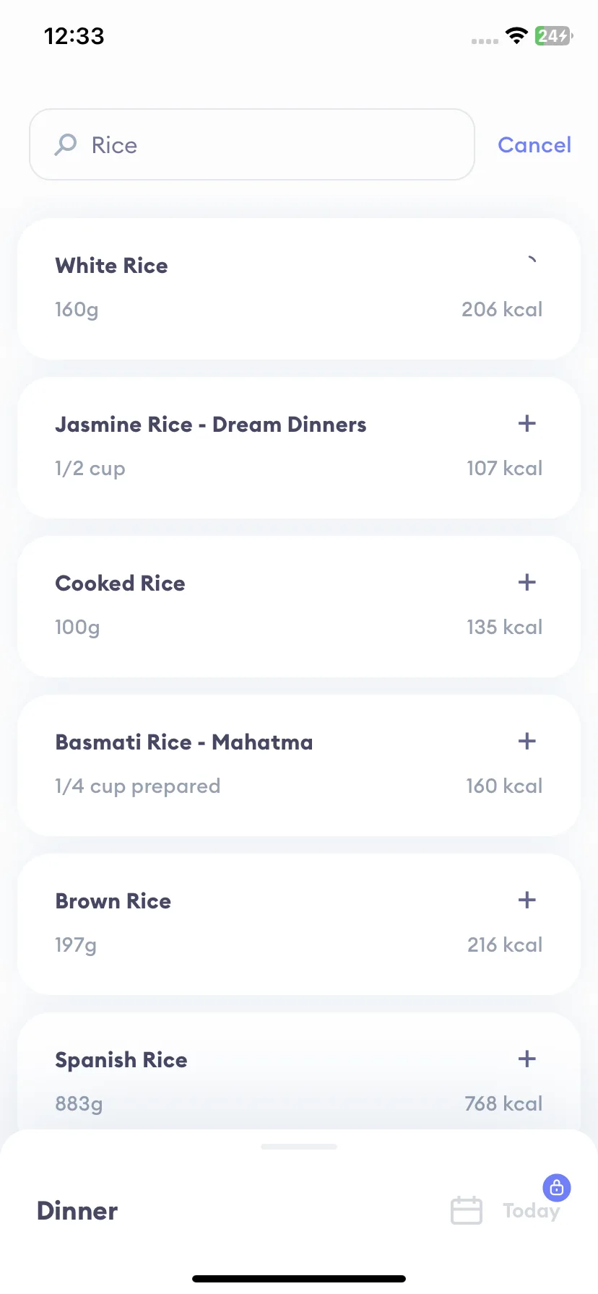Tap the Today date label

[531, 1211]
